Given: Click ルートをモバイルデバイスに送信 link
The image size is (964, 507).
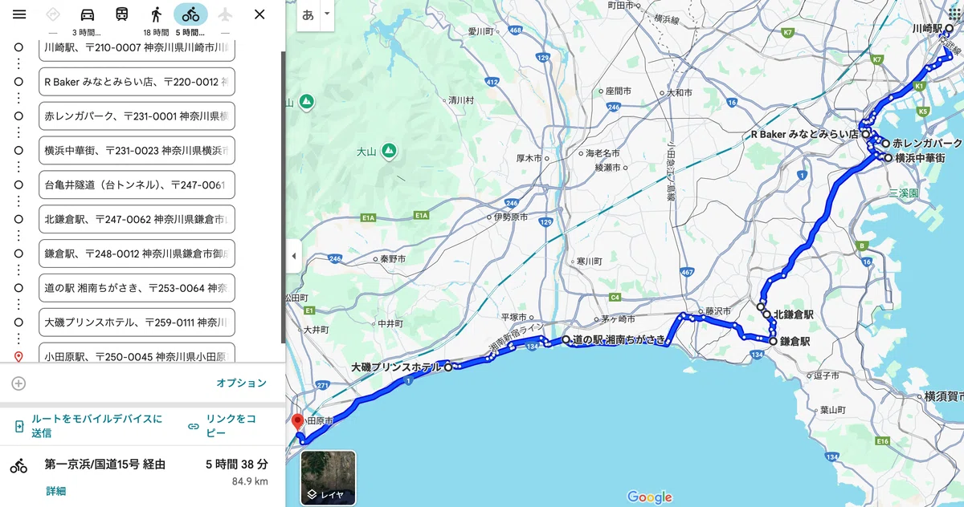Looking at the screenshot, I should [96, 426].
